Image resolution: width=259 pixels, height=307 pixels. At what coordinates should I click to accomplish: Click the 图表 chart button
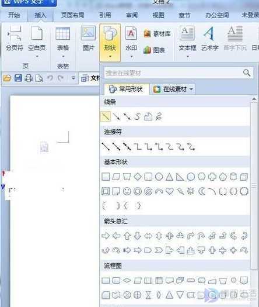click(155, 50)
